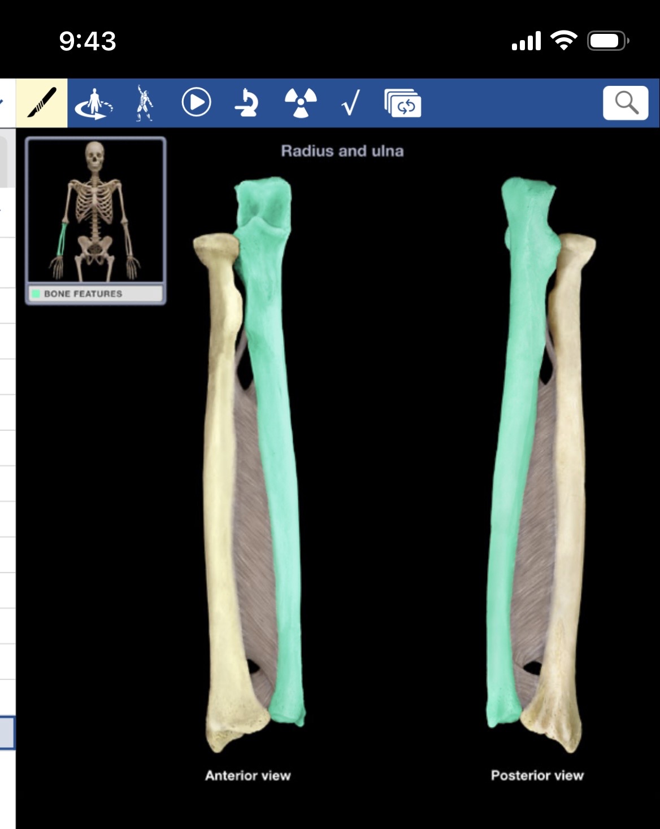Tap the cellular signal bars
Image resolution: width=660 pixels, height=829 pixels.
pyautogui.click(x=526, y=41)
